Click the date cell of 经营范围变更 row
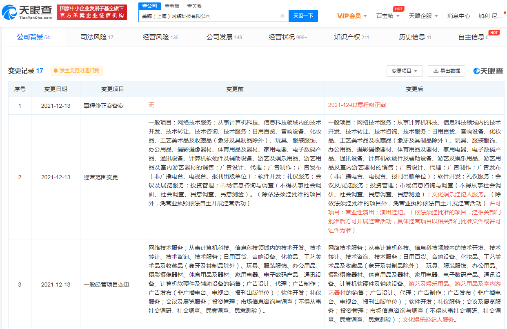Screen dimensions: 507x329 click(56, 177)
